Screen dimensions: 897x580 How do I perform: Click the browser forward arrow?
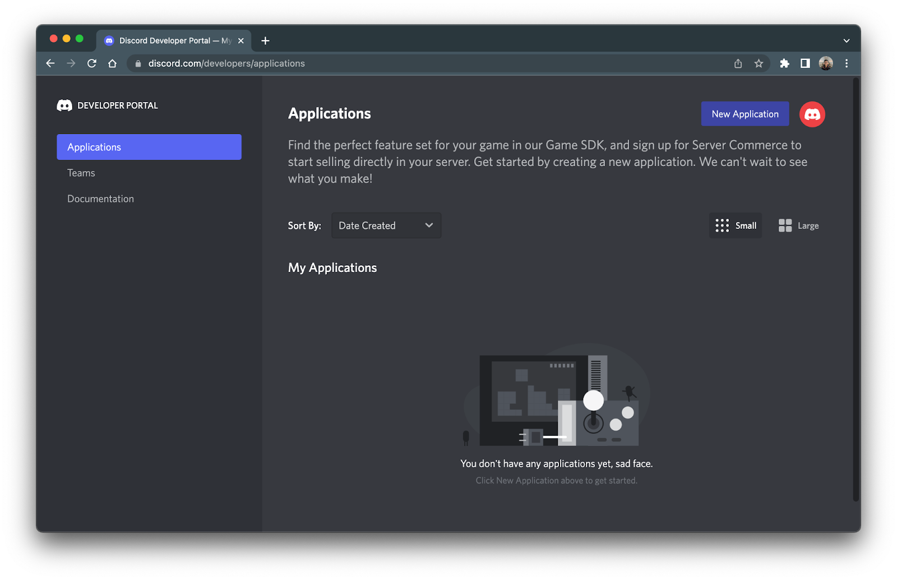click(71, 63)
